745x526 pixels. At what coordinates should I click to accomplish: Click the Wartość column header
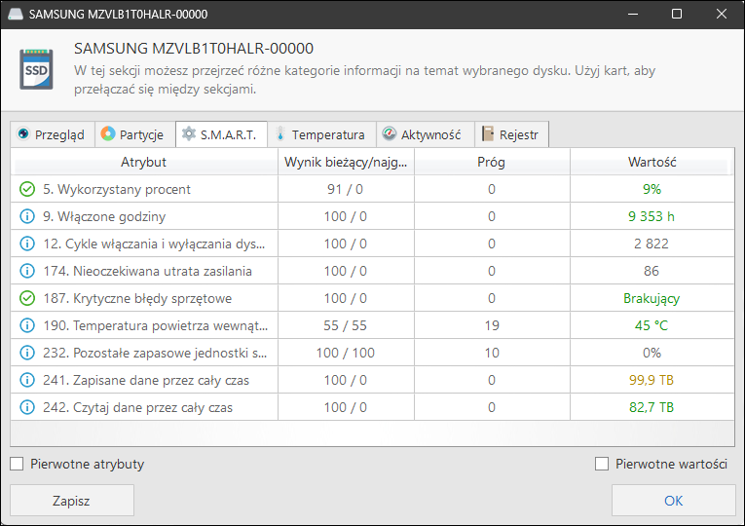[x=652, y=162]
